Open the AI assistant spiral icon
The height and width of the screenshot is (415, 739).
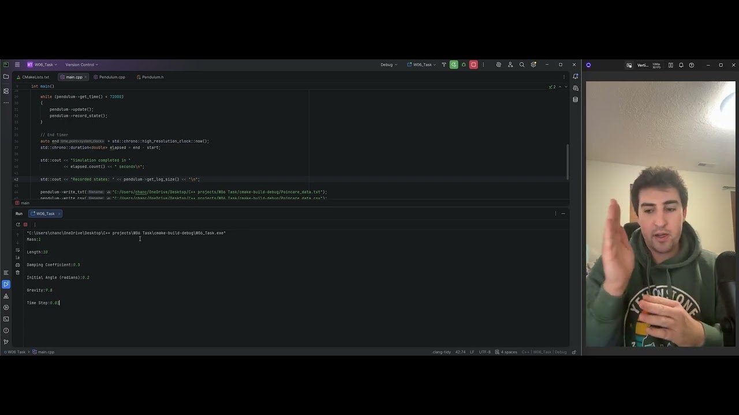click(499, 65)
